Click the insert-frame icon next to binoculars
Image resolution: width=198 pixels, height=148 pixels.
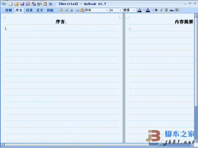click(67, 10)
